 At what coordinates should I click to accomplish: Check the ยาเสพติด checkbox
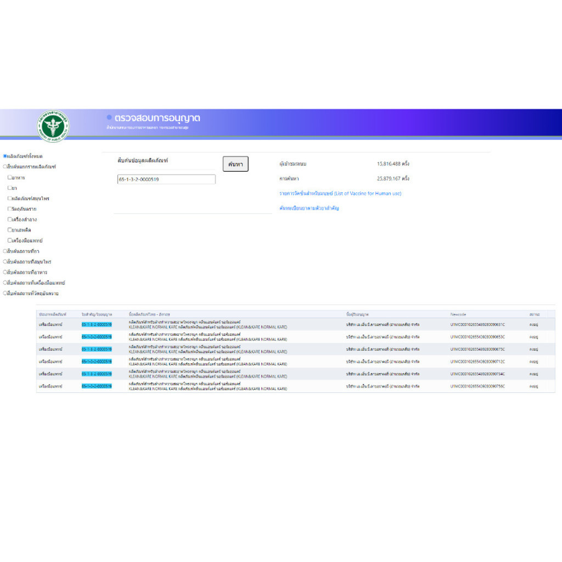pyautogui.click(x=10, y=230)
